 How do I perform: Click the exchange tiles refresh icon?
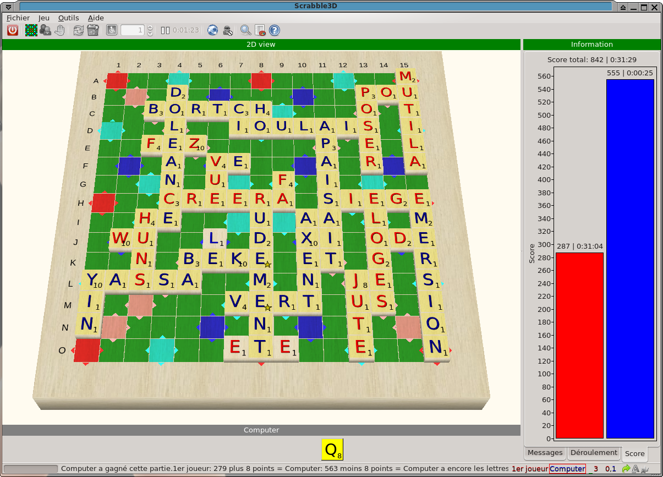point(79,30)
